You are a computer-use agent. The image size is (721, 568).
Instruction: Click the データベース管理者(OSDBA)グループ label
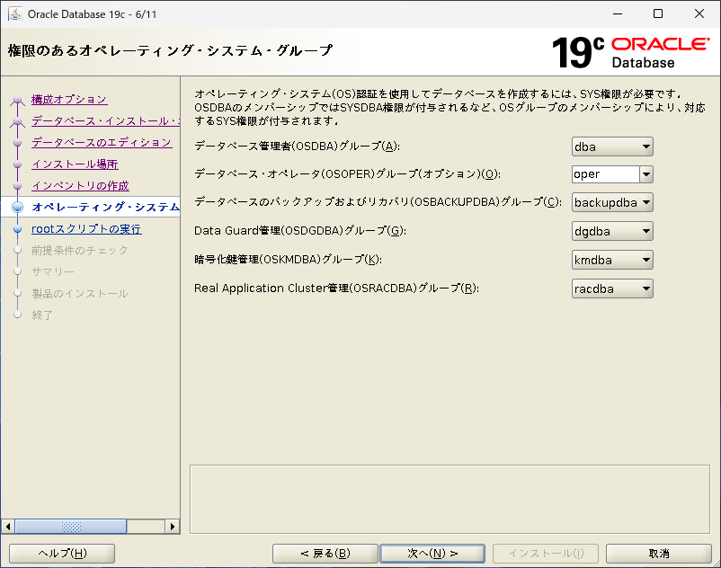pos(297,146)
